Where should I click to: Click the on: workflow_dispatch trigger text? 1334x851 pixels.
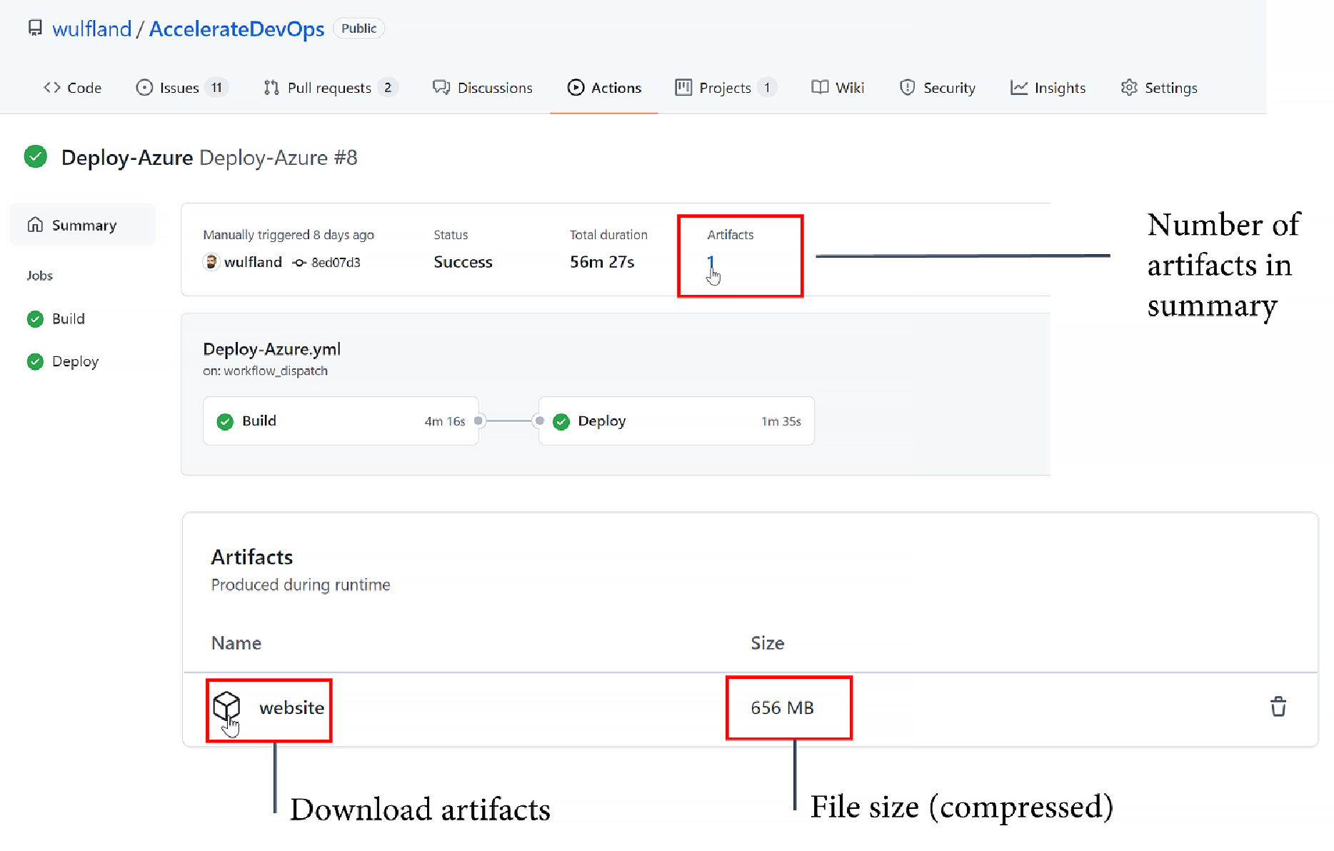[265, 371]
